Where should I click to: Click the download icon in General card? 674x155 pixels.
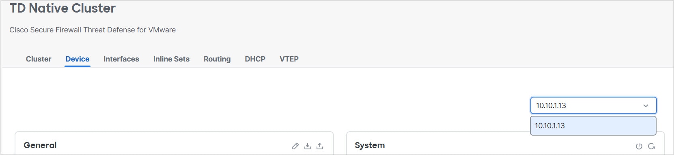308,146
